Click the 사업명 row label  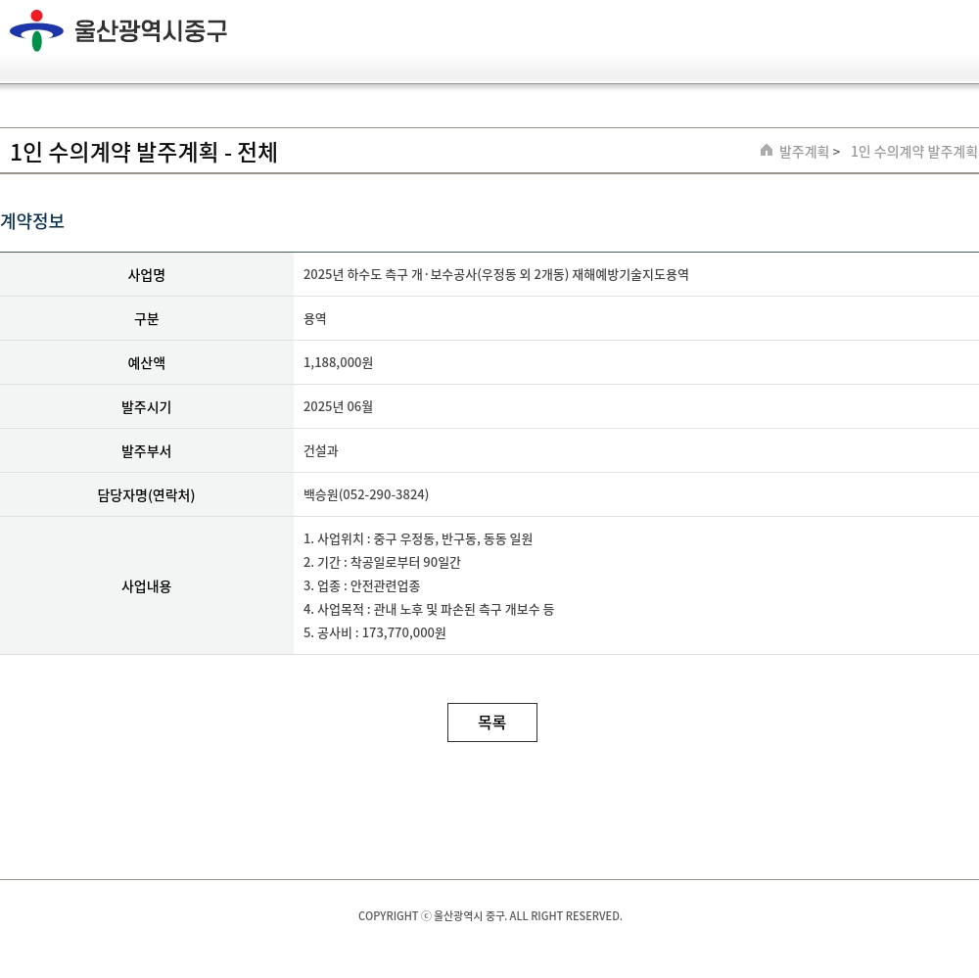(x=147, y=275)
